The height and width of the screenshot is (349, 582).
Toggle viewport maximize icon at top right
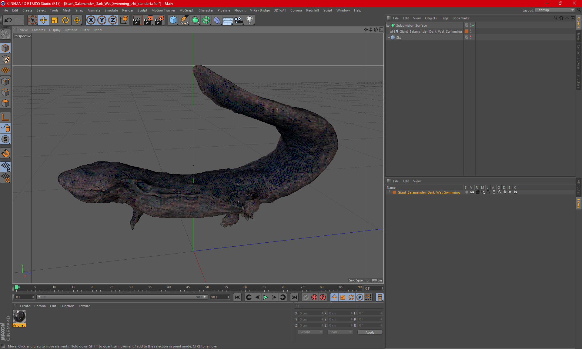click(x=381, y=30)
